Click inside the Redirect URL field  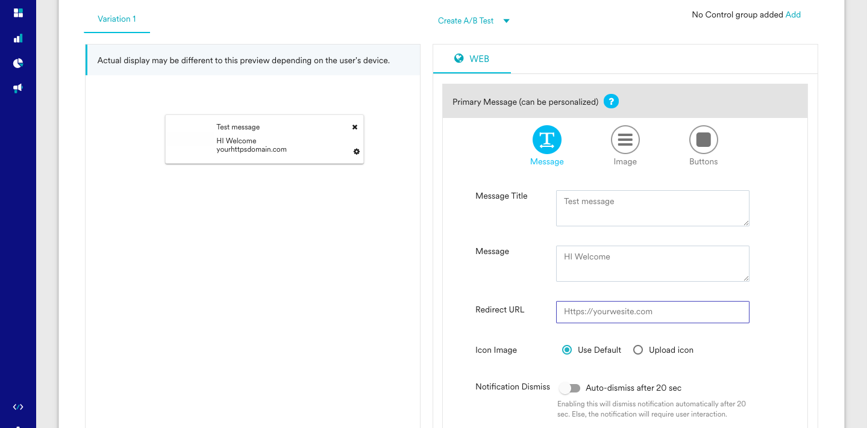652,312
